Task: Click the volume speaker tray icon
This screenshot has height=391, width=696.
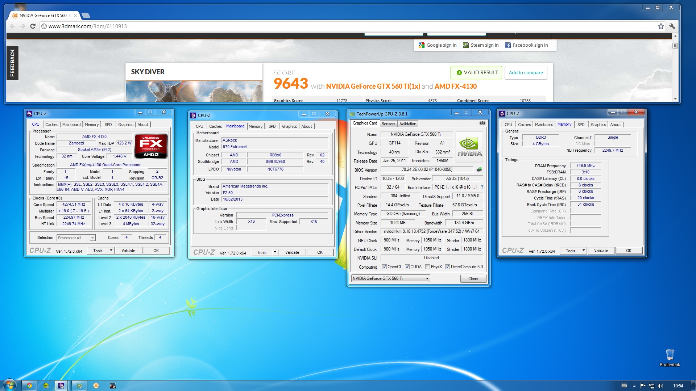Action: coord(660,386)
